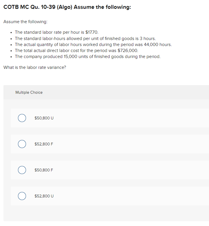Click the Multiple Choice section header
Image resolution: width=209 pixels, height=226 pixels.
[29, 92]
